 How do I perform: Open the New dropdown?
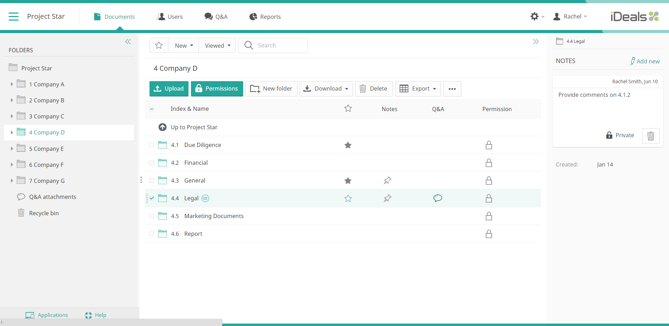point(183,45)
